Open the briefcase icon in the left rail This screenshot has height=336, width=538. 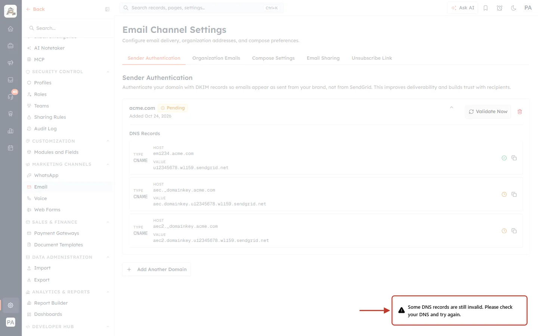pos(10,46)
